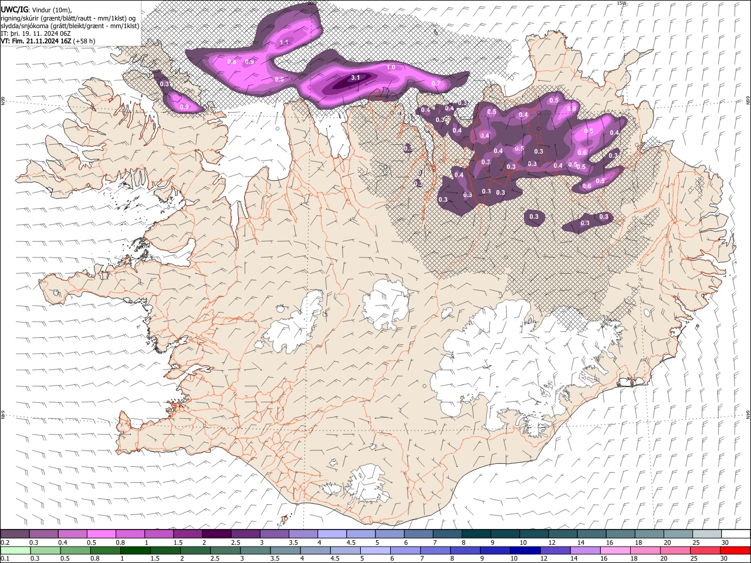
Task: Click the 'Vindur (10m)' header text
Action: [52, 10]
